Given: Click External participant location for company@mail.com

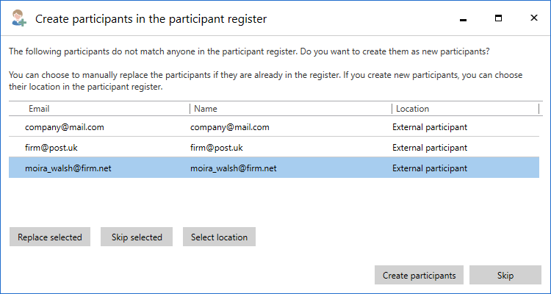Looking at the screenshot, I should click(430, 127).
